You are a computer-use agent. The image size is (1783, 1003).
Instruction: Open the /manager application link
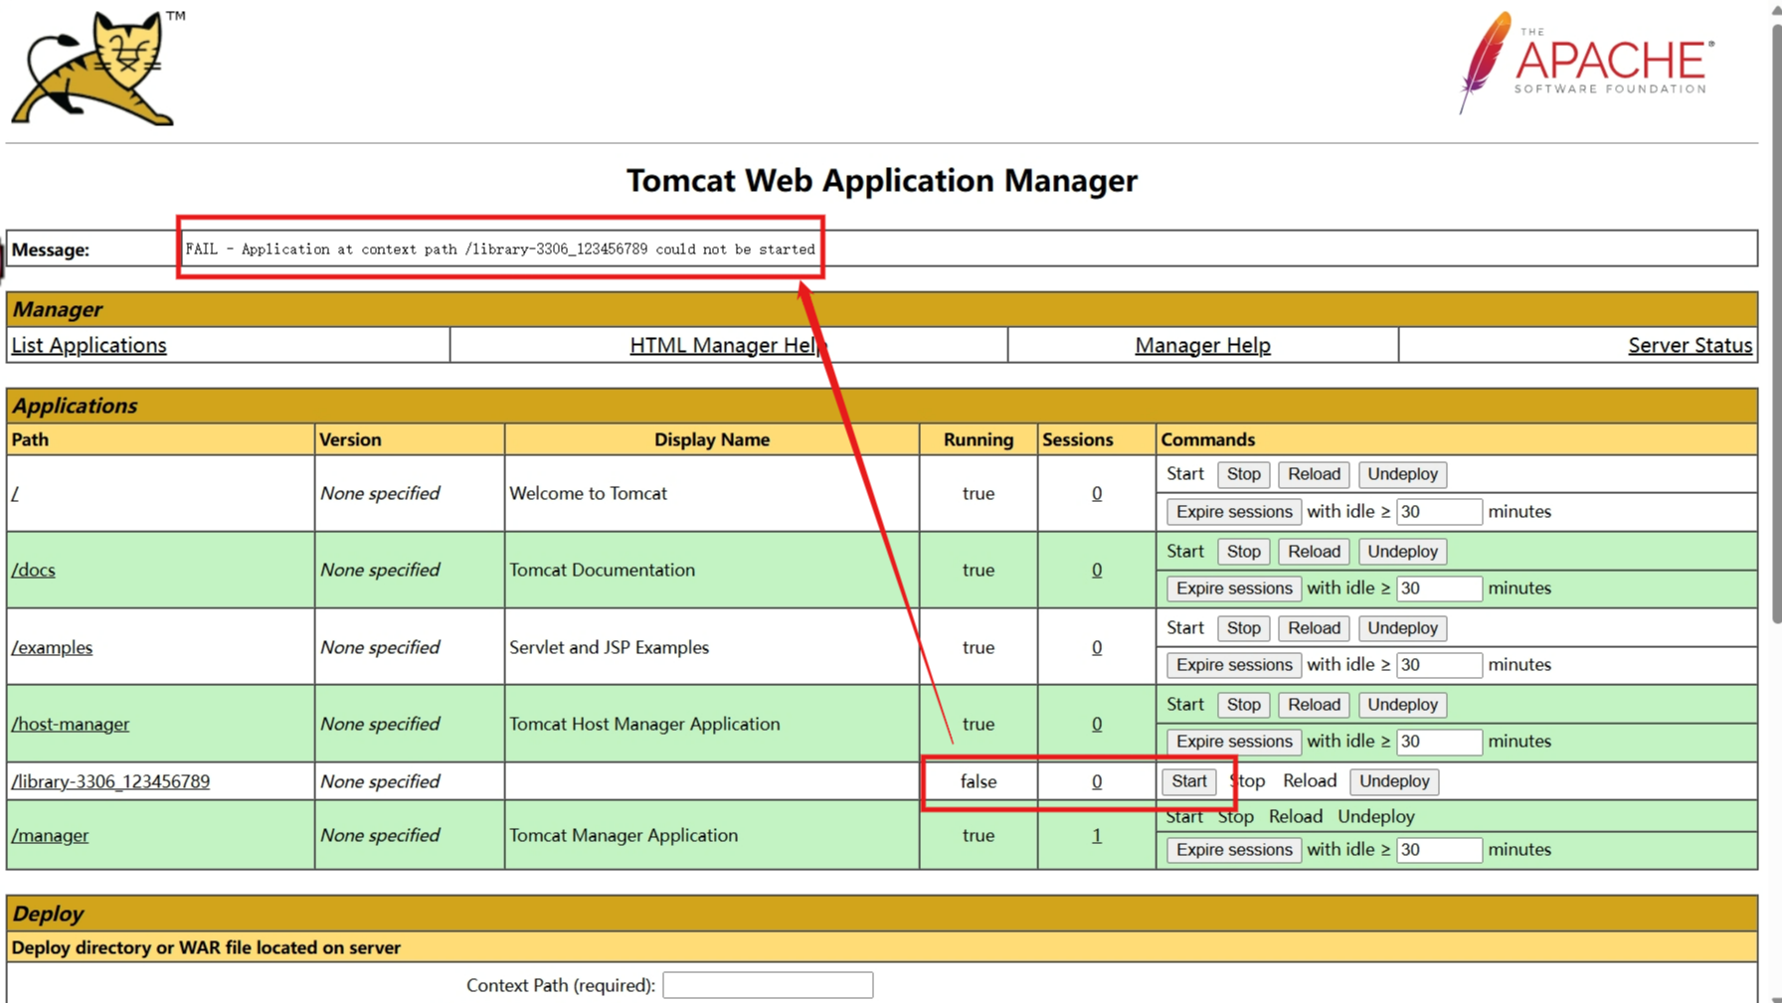(50, 835)
